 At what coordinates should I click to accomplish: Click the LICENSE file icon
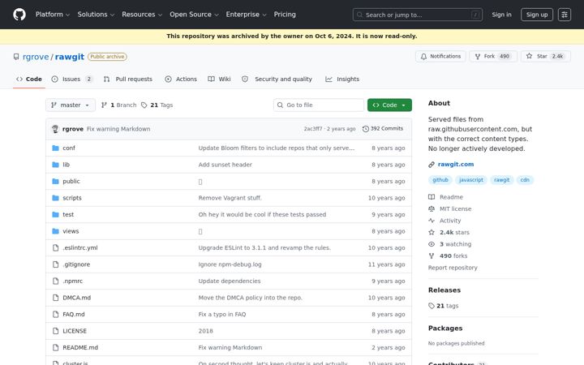(x=55, y=331)
